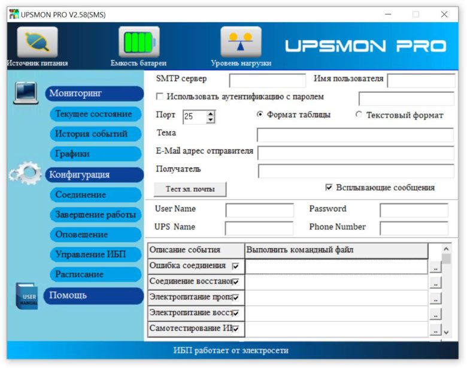The height and width of the screenshot is (368, 467).
Task: Open the Конфигурация section
Action: point(94,175)
